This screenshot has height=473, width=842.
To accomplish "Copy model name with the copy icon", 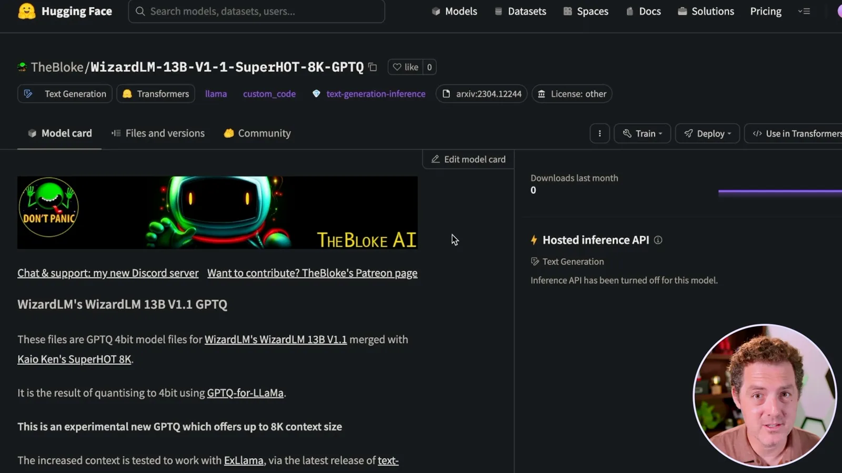I will (x=373, y=67).
